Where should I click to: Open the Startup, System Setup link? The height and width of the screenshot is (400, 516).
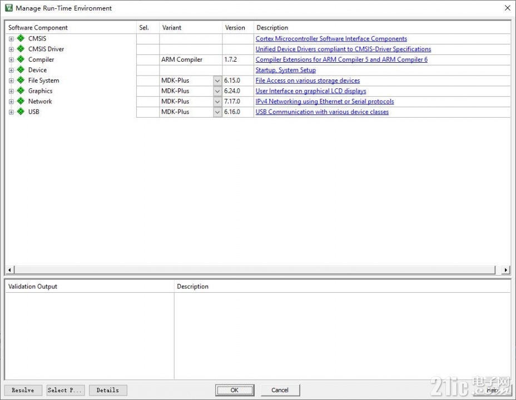(x=286, y=70)
